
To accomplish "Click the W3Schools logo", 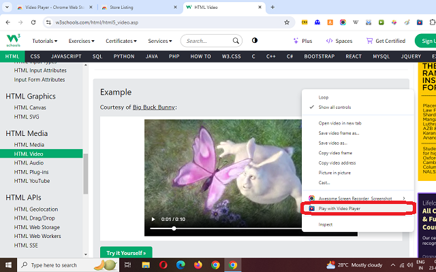I will click(14, 40).
